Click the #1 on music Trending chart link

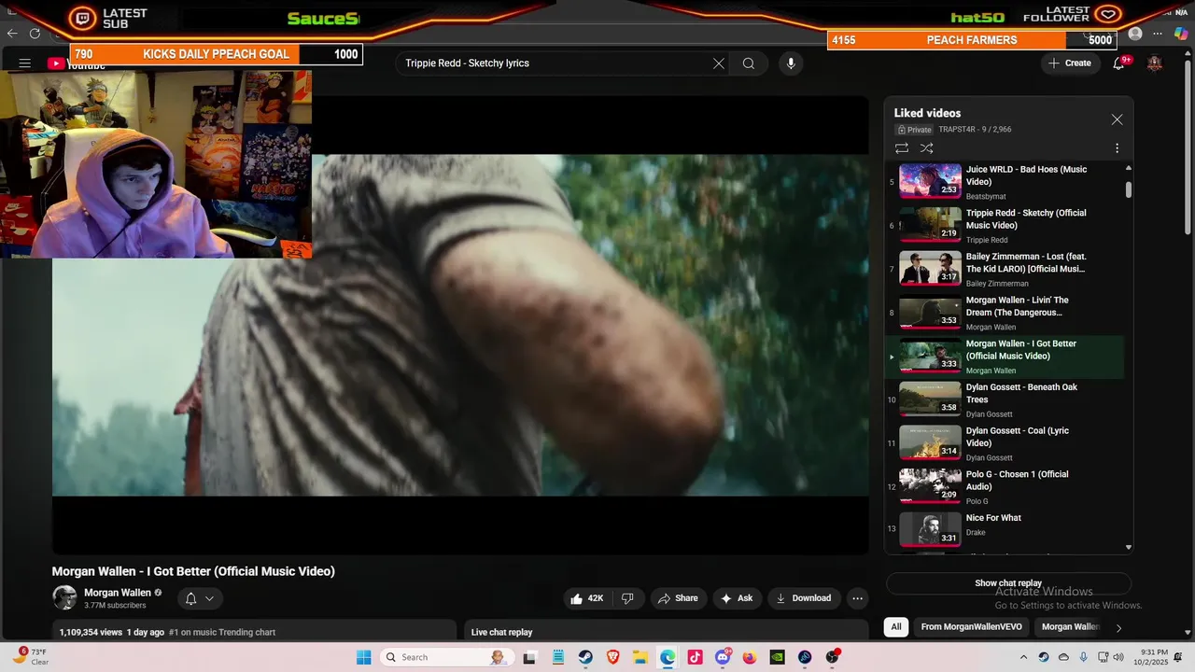pos(222,632)
